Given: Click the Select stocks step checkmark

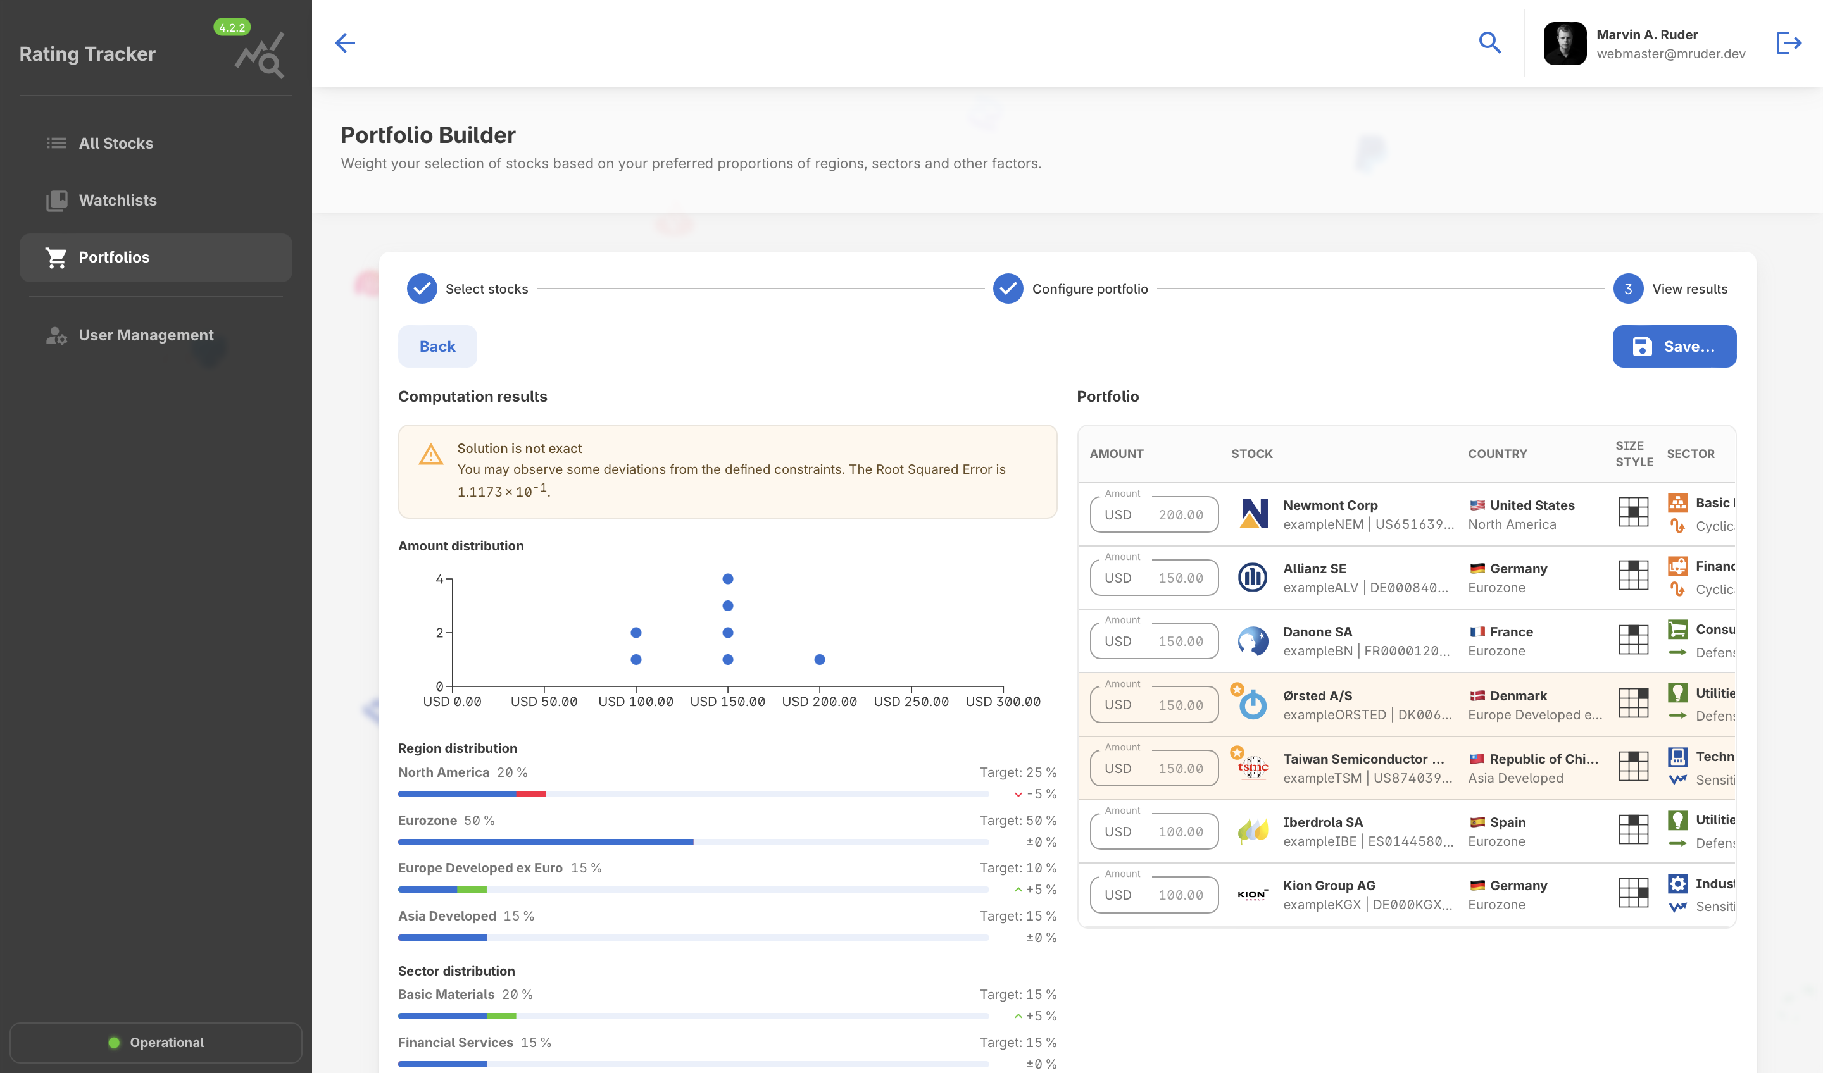Looking at the screenshot, I should (422, 289).
